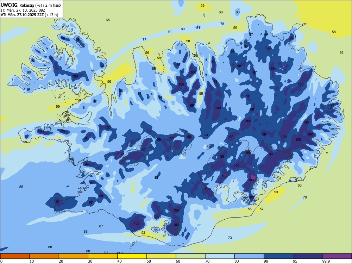Pick the pale yellow 50–60 legend swatch
352x264 pixels.
161,256
